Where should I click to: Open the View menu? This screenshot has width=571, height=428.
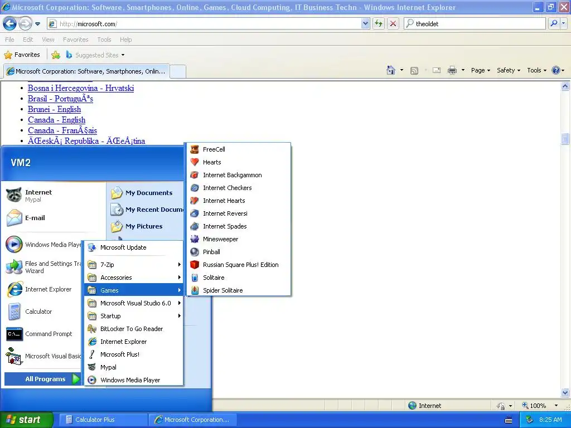48,40
